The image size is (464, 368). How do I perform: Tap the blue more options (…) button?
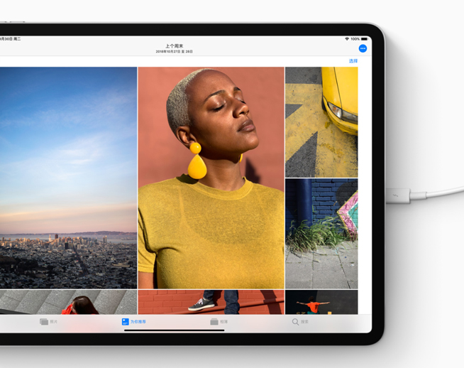pos(363,48)
